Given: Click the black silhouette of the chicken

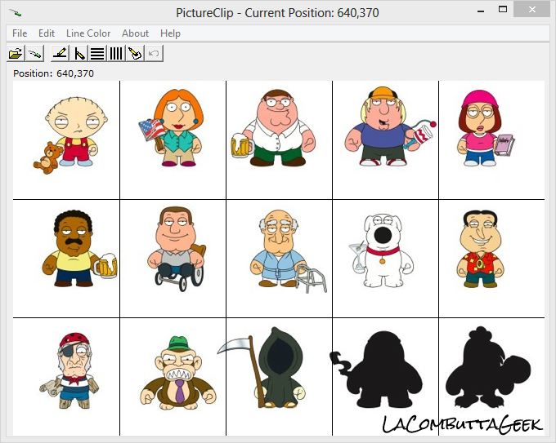Looking at the screenshot, I should [x=489, y=367].
